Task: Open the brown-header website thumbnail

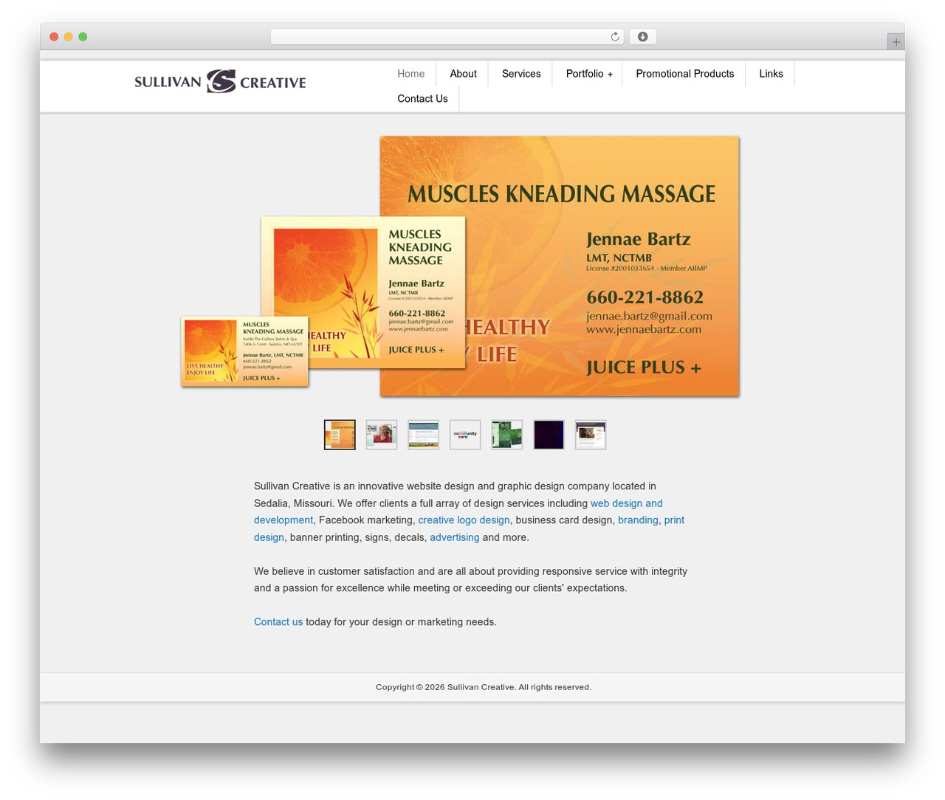Action: tap(591, 435)
